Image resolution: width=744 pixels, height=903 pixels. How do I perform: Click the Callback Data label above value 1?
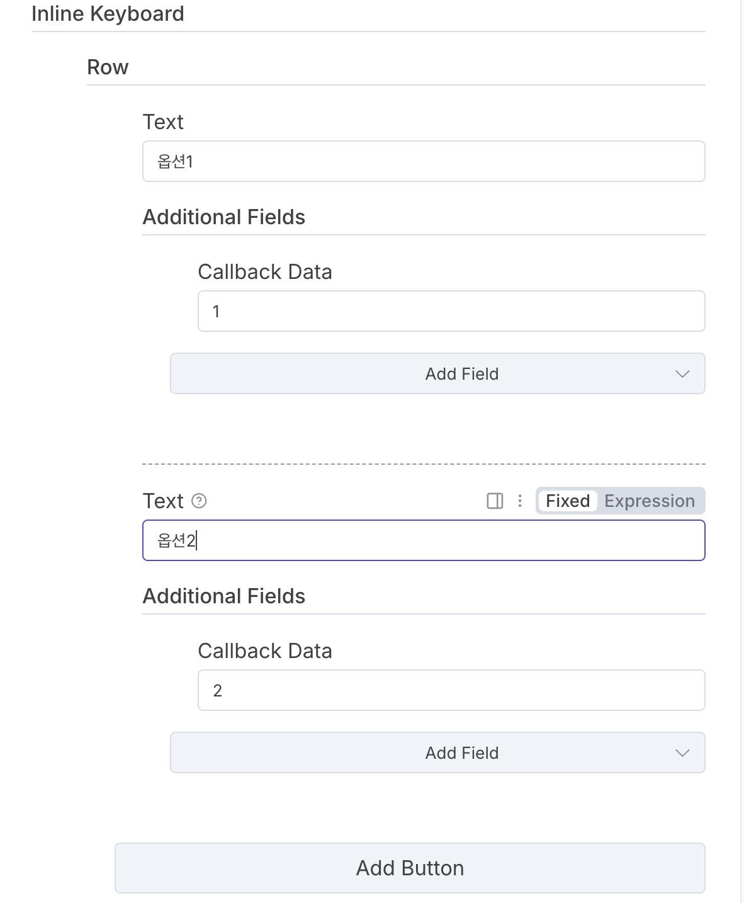click(264, 272)
